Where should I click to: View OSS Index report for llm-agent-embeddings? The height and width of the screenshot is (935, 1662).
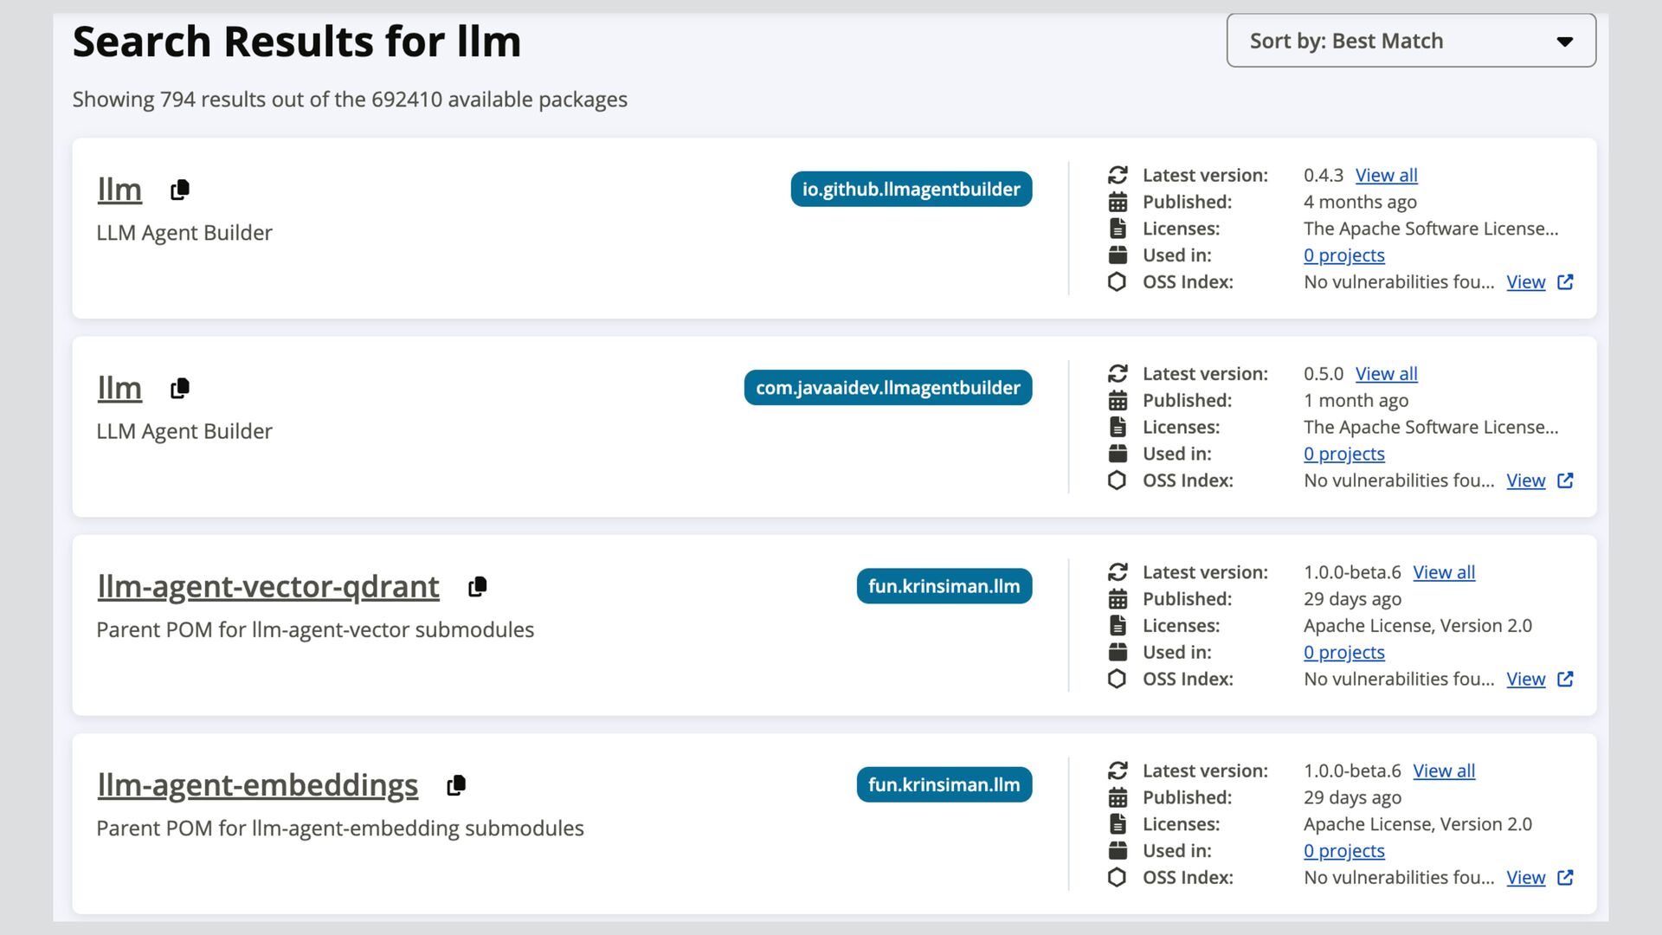click(1525, 878)
